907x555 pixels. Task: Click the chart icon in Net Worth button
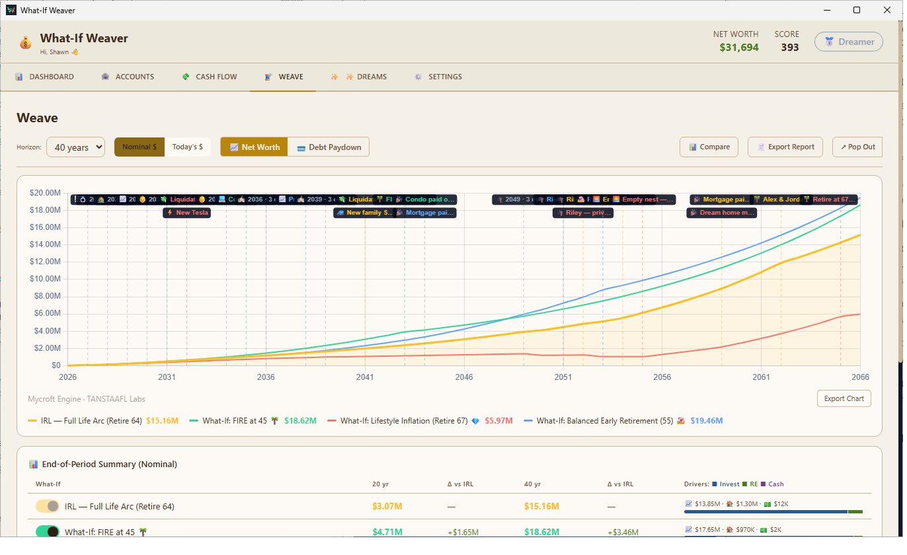point(234,147)
